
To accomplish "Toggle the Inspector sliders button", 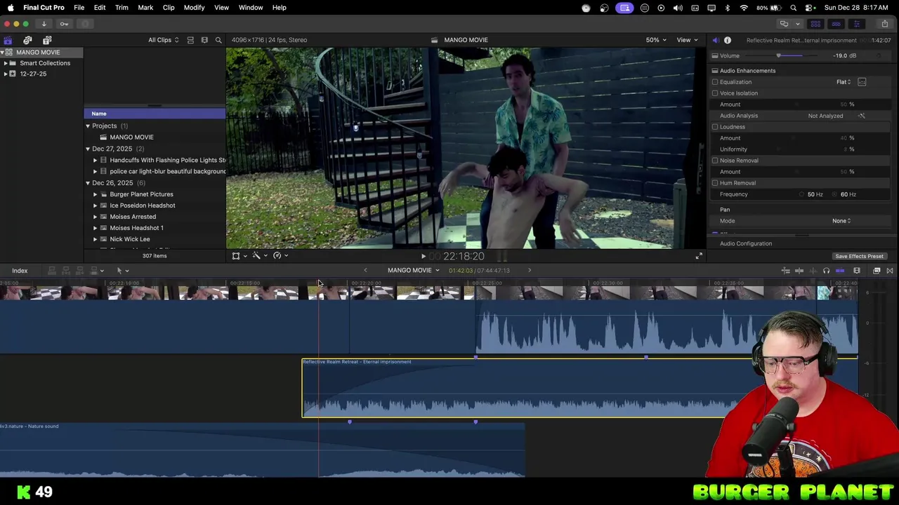I will tap(856, 24).
